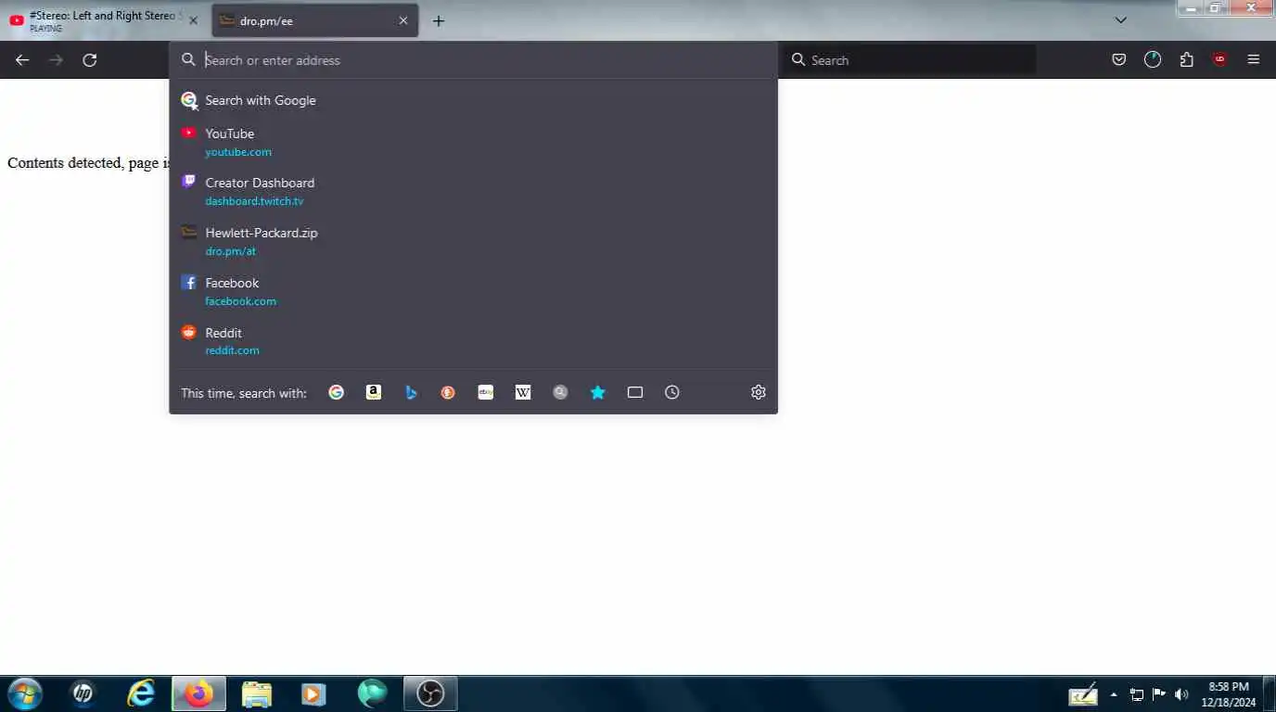The image size is (1276, 712).
Task: Search in open Tabs icon
Action: click(x=635, y=392)
